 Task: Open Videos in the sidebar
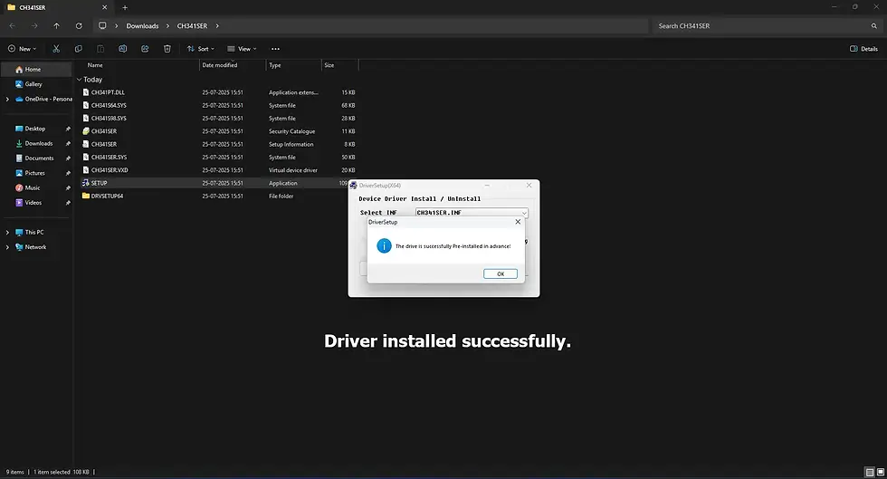coord(33,202)
